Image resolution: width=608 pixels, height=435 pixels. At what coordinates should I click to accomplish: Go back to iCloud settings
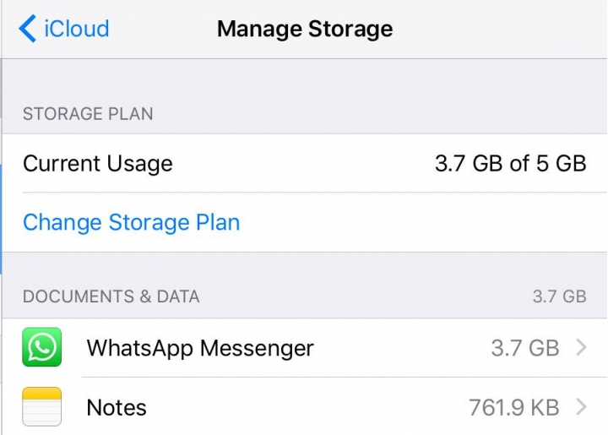coord(64,29)
